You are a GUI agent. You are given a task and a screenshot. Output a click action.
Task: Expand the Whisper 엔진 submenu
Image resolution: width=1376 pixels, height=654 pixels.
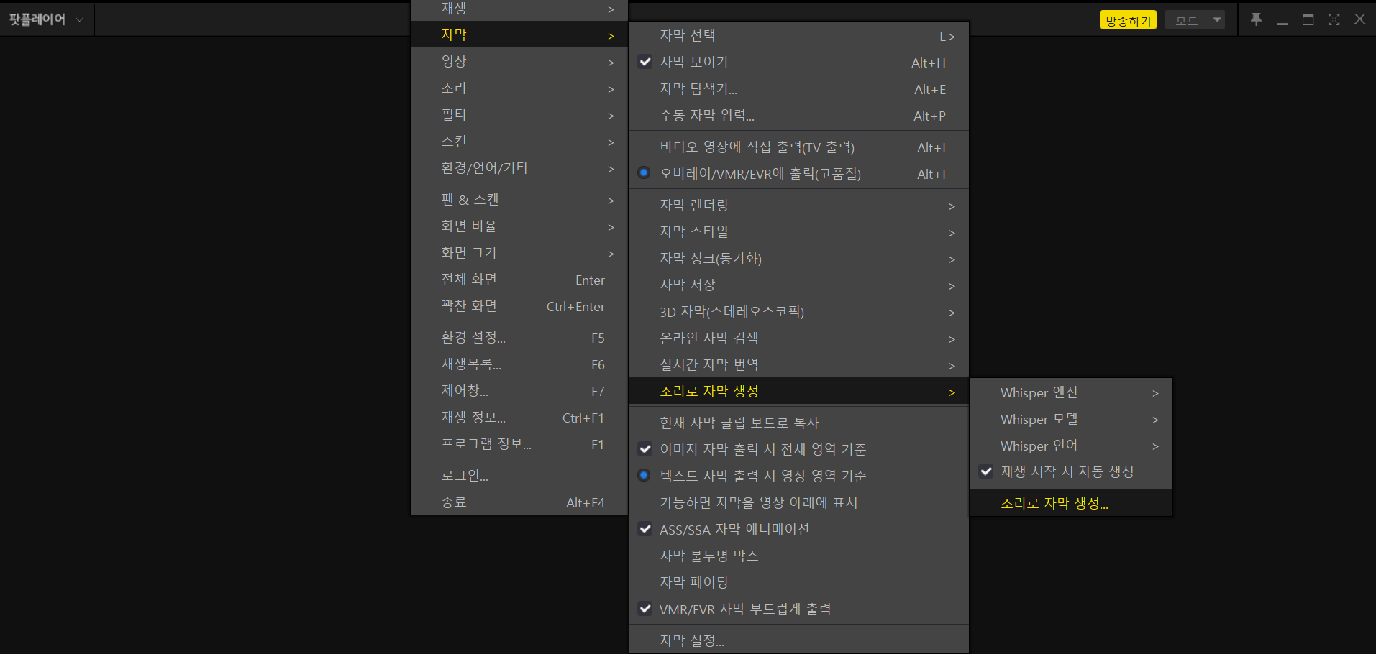point(1039,392)
